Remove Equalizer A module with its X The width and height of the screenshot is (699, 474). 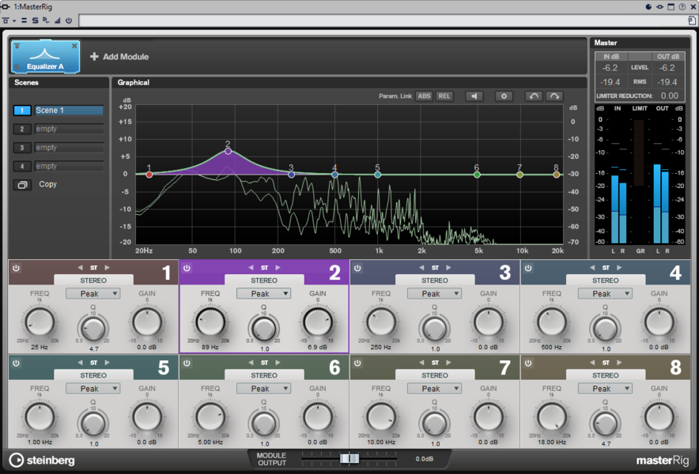pyautogui.click(x=74, y=46)
